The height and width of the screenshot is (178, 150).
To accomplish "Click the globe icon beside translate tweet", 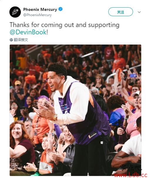I will point(11,40).
